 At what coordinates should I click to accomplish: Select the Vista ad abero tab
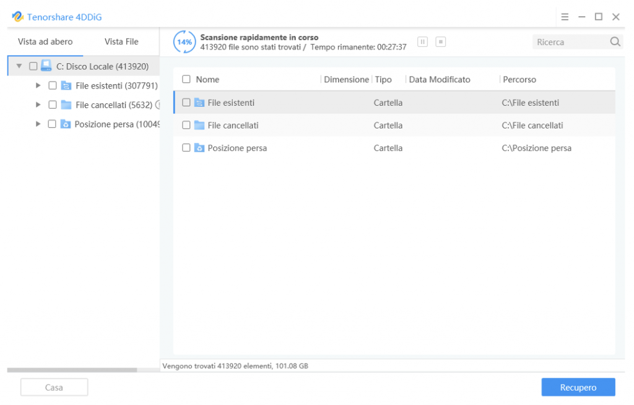pyautogui.click(x=46, y=41)
